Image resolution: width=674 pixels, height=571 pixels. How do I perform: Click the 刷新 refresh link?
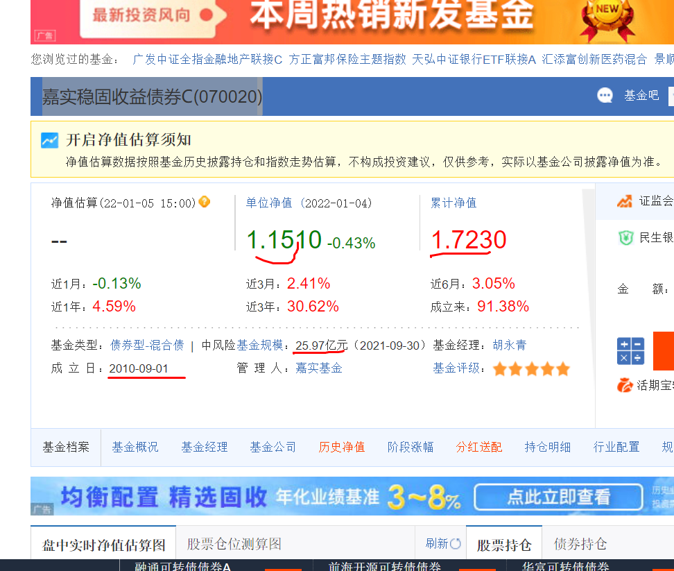437,543
